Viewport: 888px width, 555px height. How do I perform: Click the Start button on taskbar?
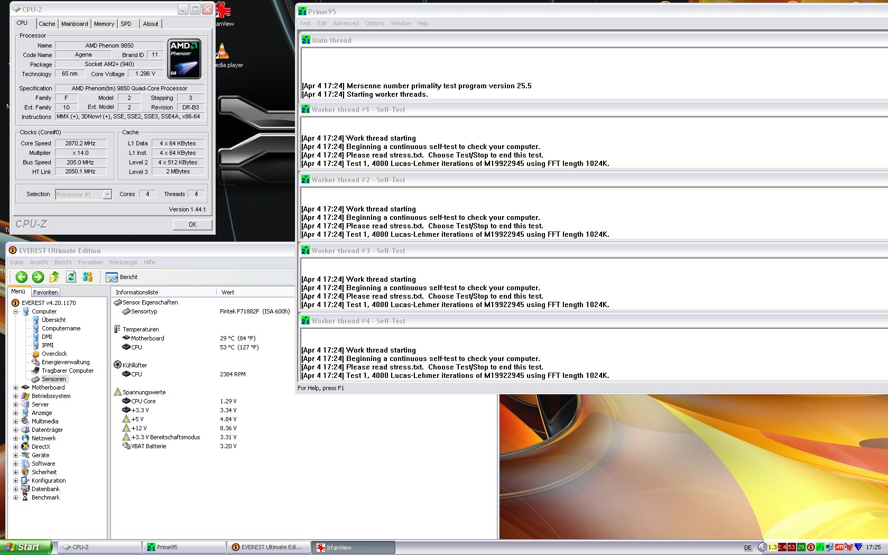[26, 547]
